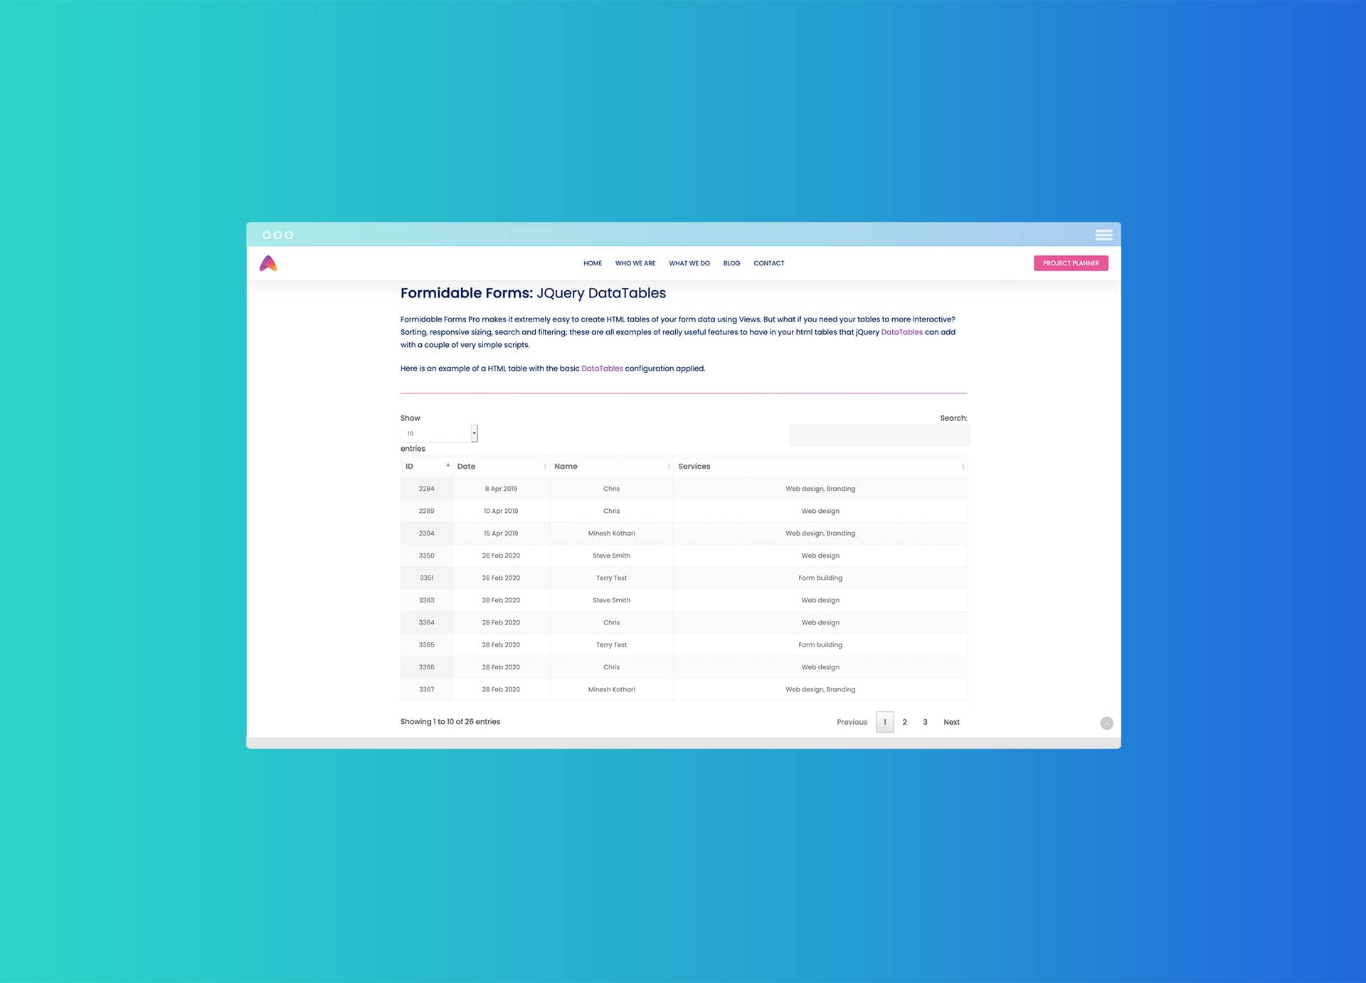The width and height of the screenshot is (1366, 983).
Task: Click the sort icon on the Name column
Action: coord(667,466)
